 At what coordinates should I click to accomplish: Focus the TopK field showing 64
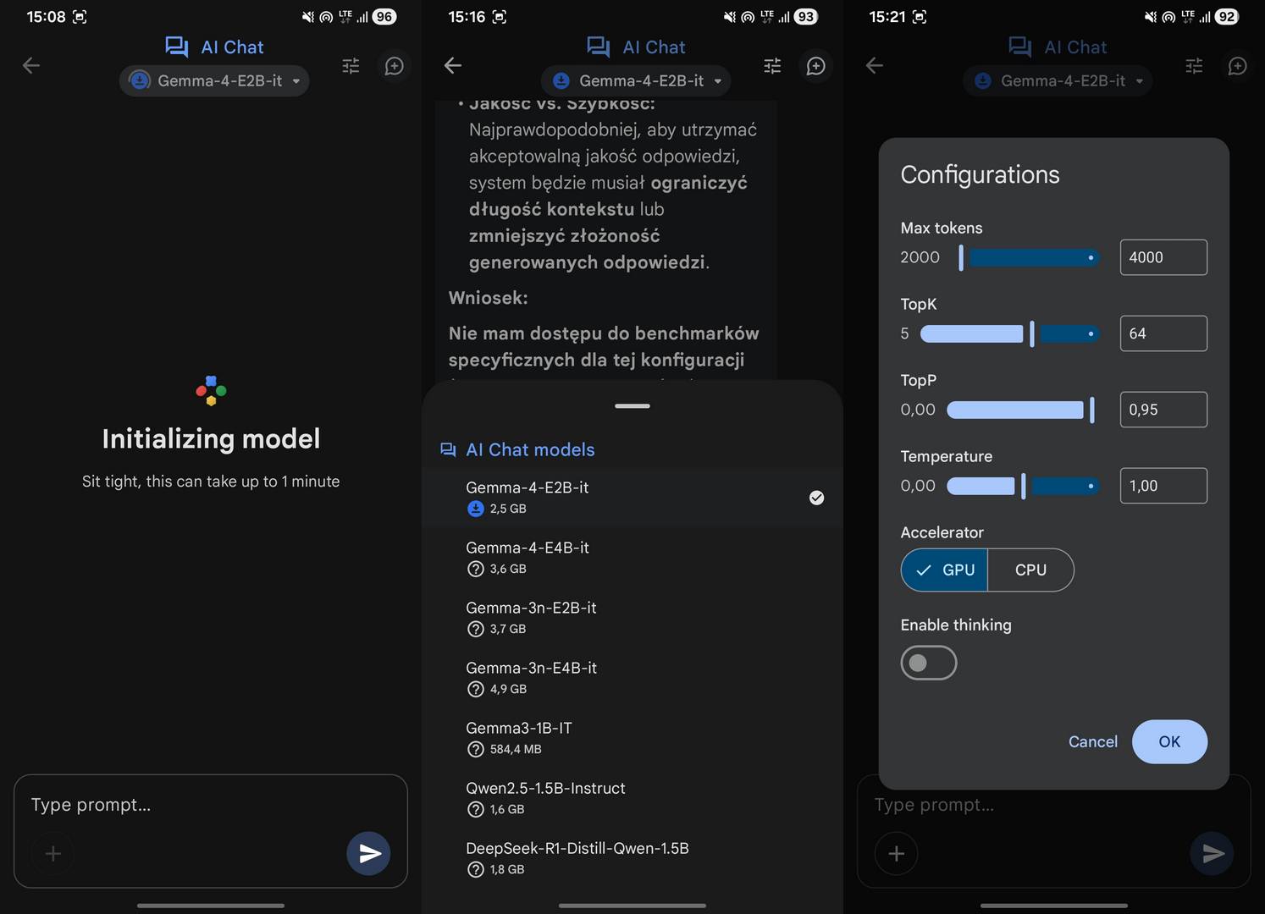click(x=1163, y=333)
